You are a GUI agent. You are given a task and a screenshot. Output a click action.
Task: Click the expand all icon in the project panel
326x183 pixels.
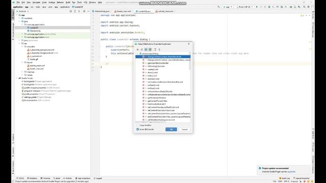point(75,11)
